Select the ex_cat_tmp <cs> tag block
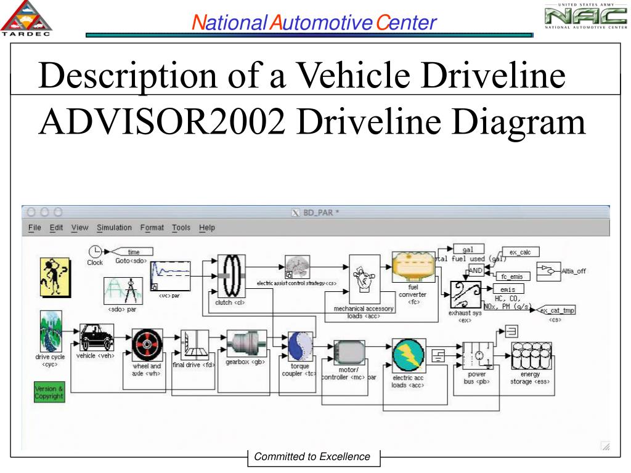 556,310
